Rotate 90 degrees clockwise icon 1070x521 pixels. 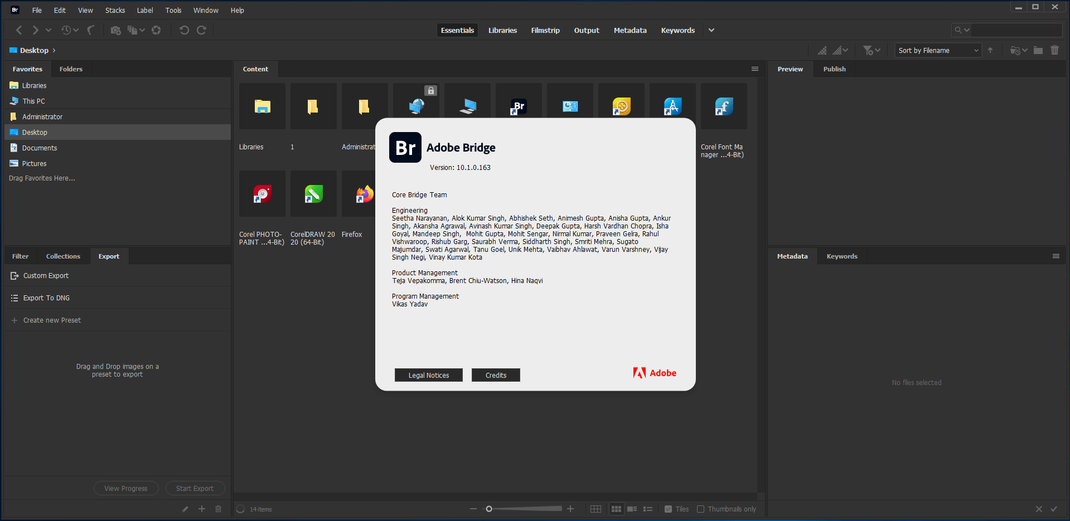point(201,30)
